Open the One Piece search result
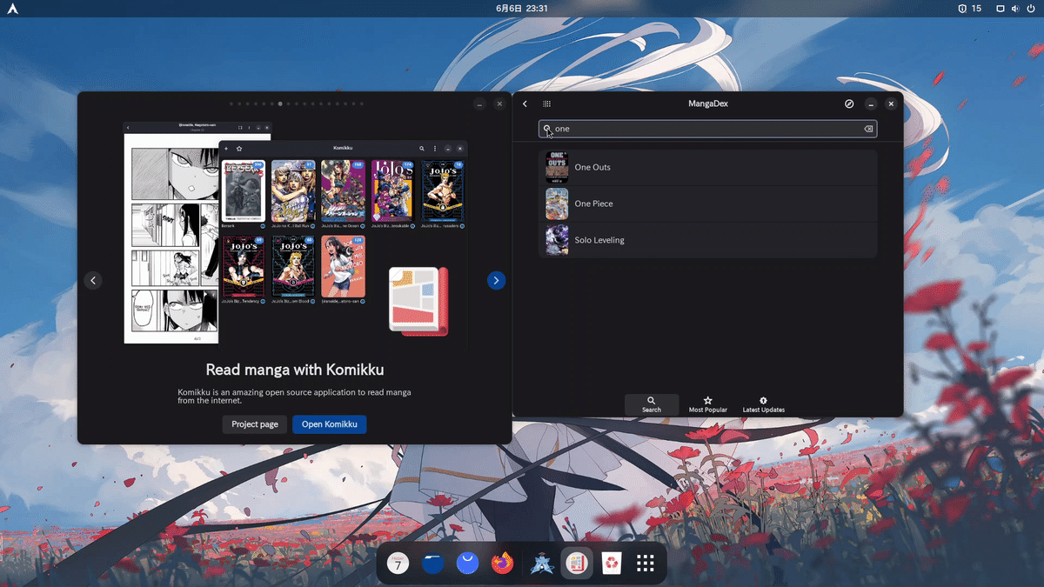Screen dimensions: 1044x587 click(707, 203)
